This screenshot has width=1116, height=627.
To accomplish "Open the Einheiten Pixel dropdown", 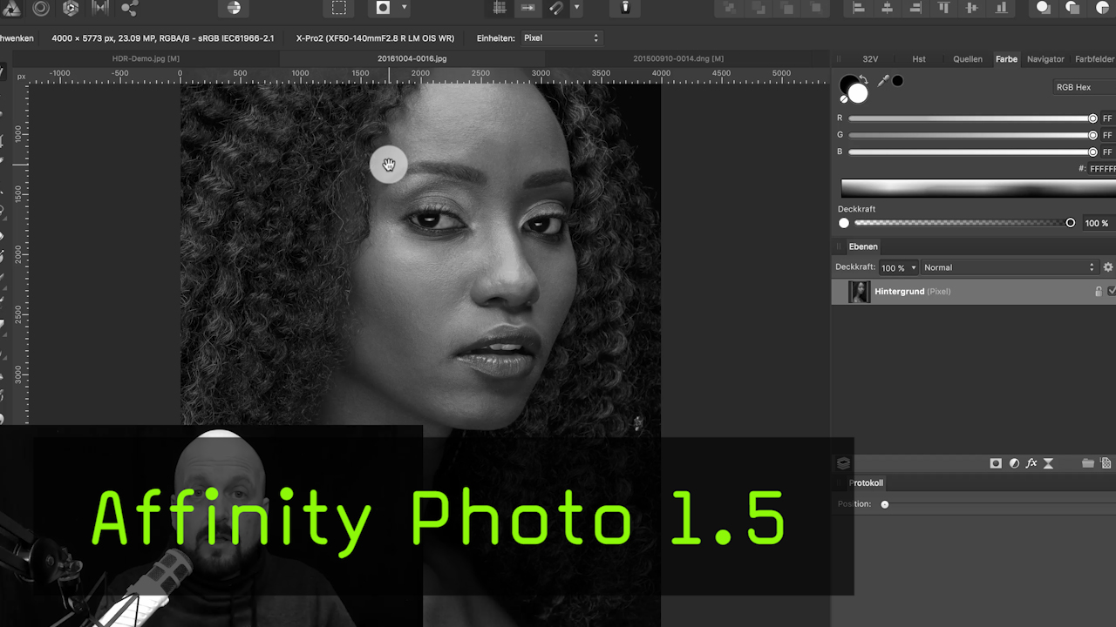I will [561, 37].
